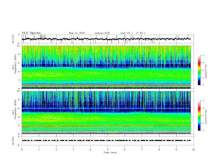Click inside the ch.1 spectrogram panel

tap(106, 67)
